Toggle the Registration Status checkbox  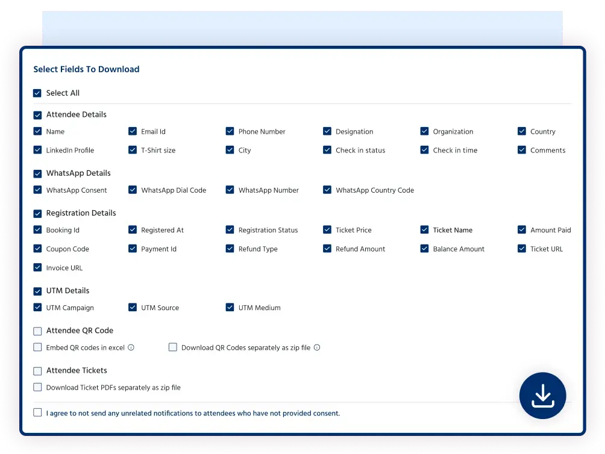click(230, 229)
